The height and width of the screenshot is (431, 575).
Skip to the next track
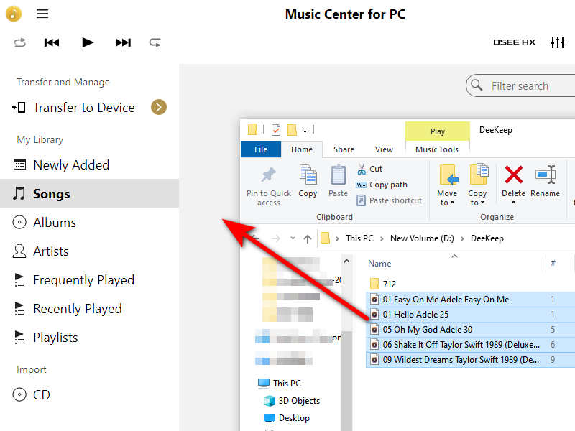[123, 42]
